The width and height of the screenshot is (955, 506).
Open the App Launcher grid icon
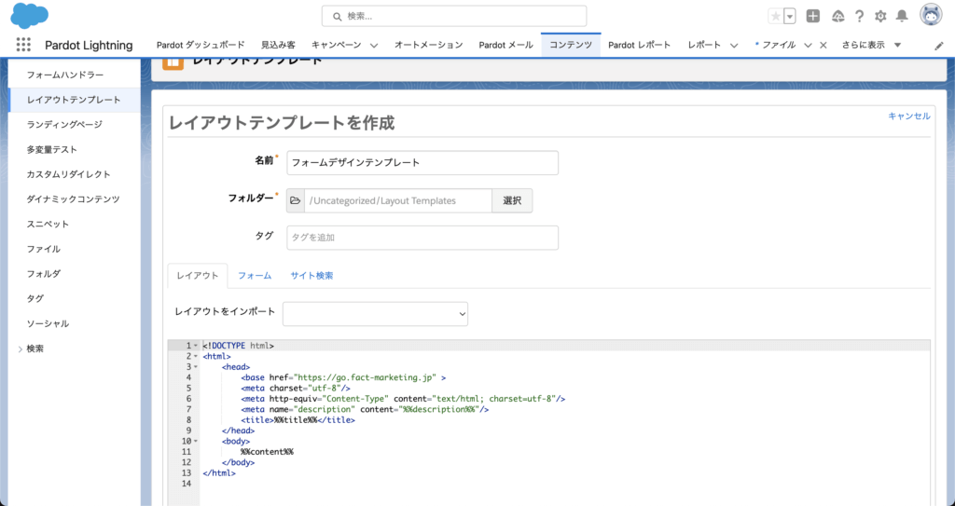click(23, 45)
